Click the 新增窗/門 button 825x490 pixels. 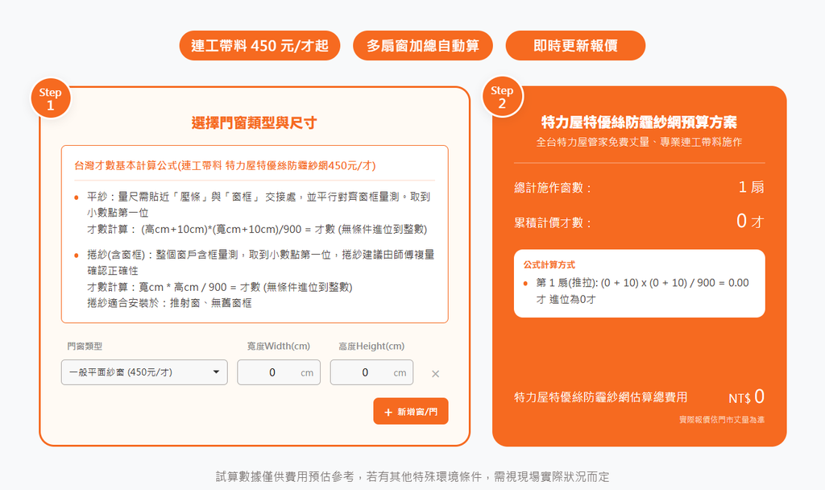[410, 411]
